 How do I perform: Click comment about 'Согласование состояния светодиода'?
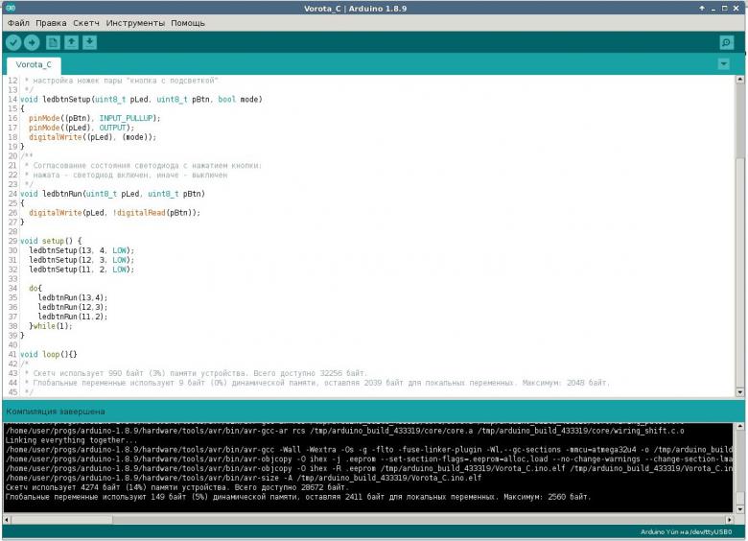coord(143,165)
